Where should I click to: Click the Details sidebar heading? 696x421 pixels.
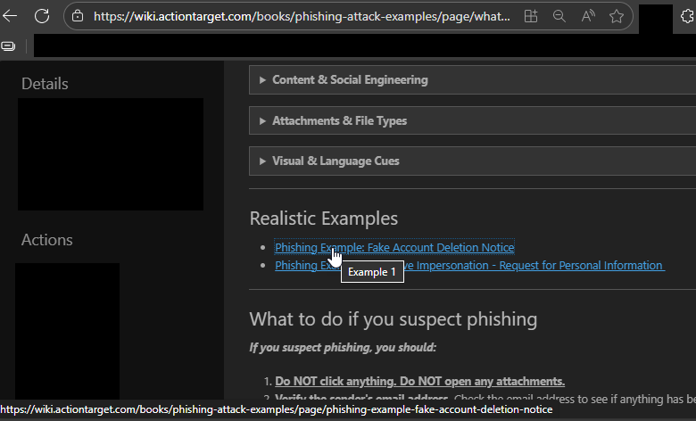pyautogui.click(x=45, y=84)
